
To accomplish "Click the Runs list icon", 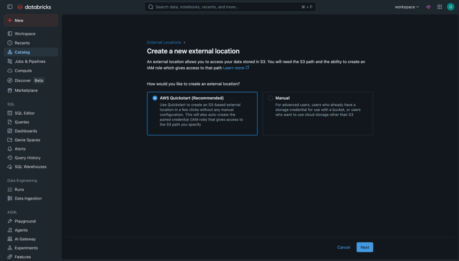I will tap(10, 190).
